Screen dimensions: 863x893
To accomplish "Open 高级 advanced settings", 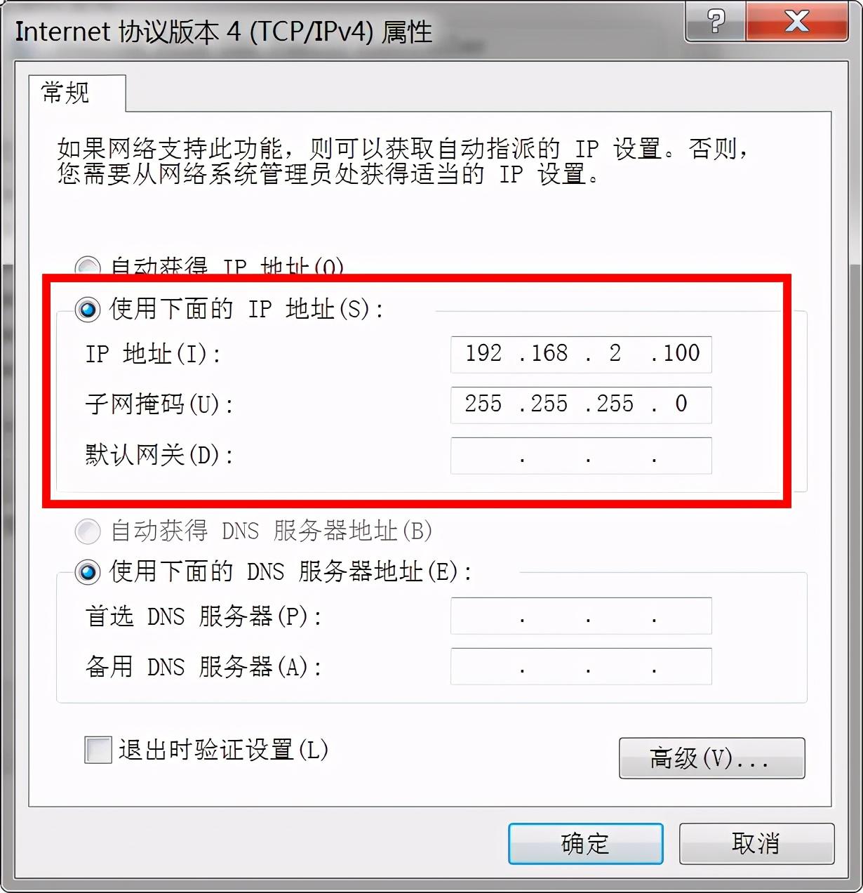I will pyautogui.click(x=711, y=758).
